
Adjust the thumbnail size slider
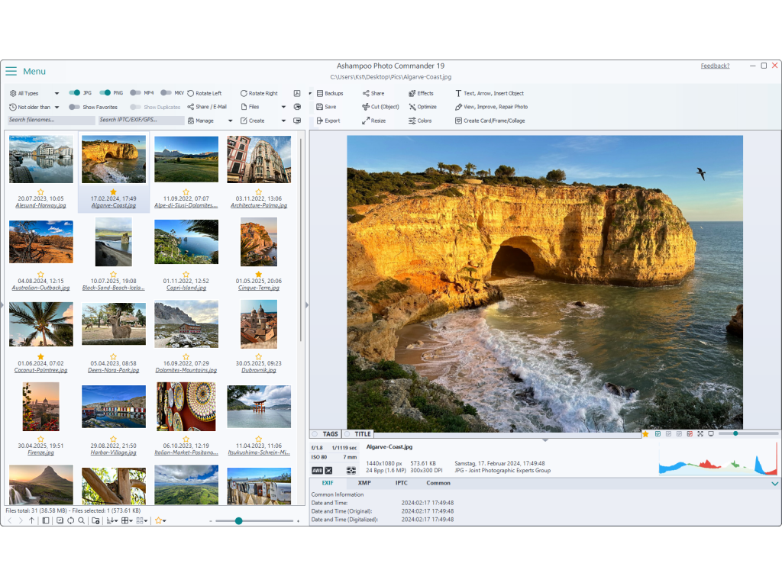(x=239, y=520)
